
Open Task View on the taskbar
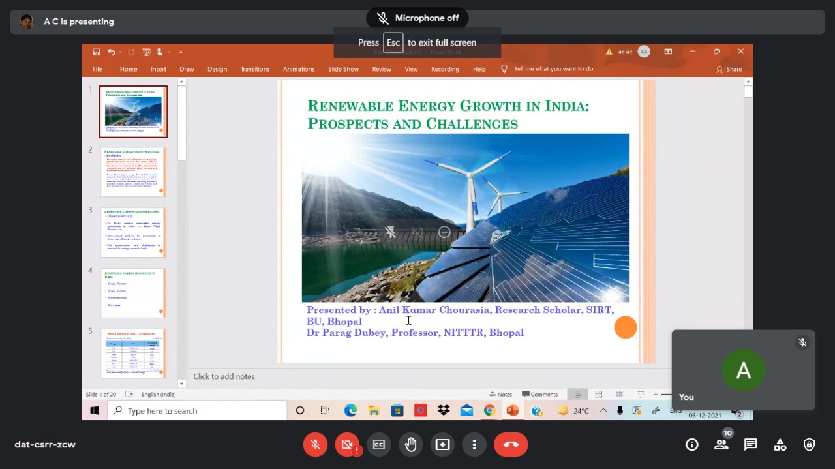325,411
